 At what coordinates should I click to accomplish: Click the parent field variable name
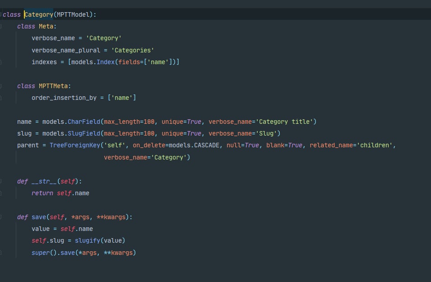(x=28, y=146)
